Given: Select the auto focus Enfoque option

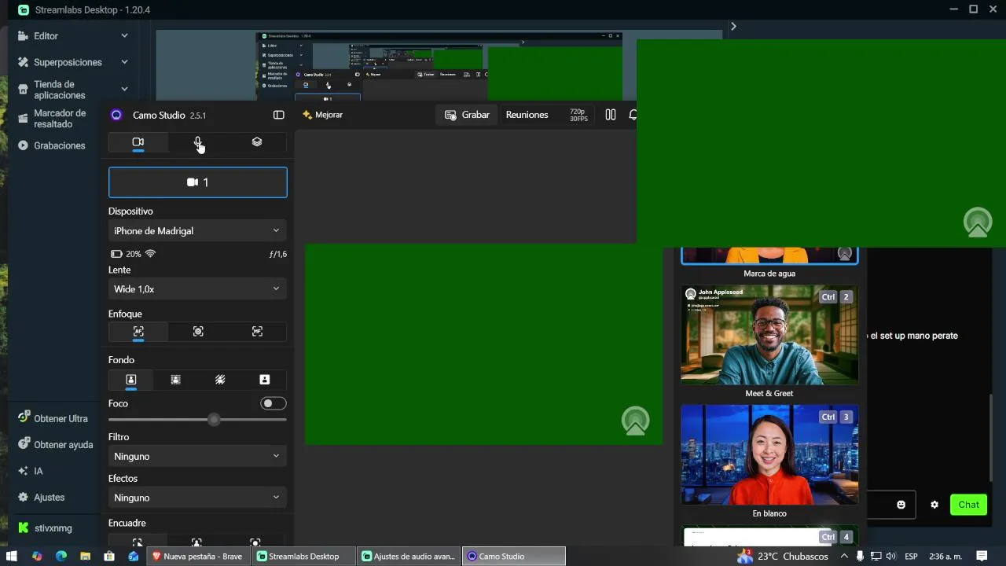Looking at the screenshot, I should pos(138,332).
